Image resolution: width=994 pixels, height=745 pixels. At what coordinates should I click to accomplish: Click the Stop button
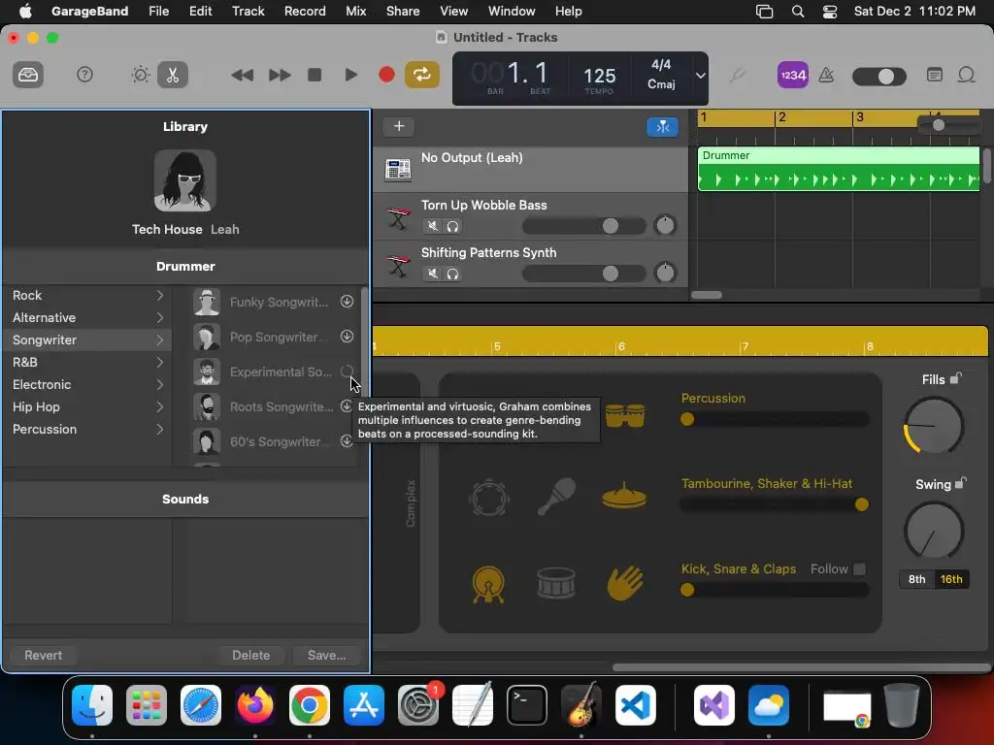(x=315, y=75)
